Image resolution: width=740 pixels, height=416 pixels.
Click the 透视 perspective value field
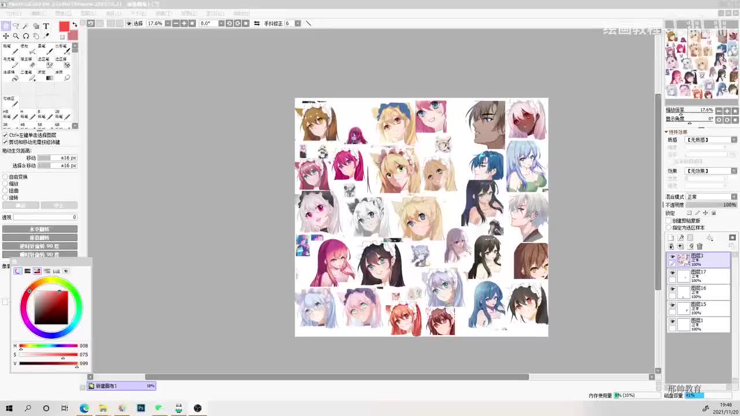(x=45, y=217)
